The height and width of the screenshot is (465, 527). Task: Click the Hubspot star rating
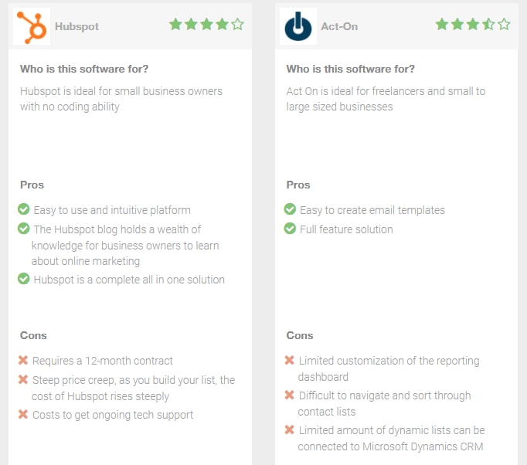[206, 25]
